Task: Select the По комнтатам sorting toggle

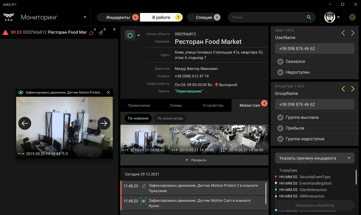Action: coord(170,118)
